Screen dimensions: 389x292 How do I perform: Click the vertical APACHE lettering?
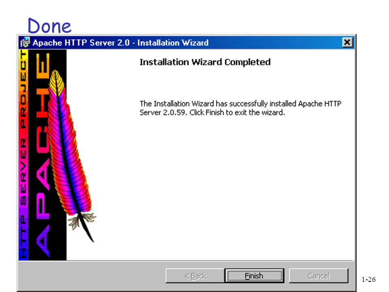[43, 155]
